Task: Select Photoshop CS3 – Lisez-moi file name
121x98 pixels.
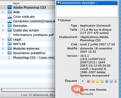Action: pos(34,57)
